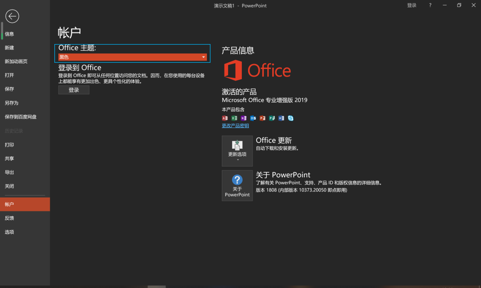The height and width of the screenshot is (288, 481).
Task: Click the 产品信息 heading
Action: 238,51
